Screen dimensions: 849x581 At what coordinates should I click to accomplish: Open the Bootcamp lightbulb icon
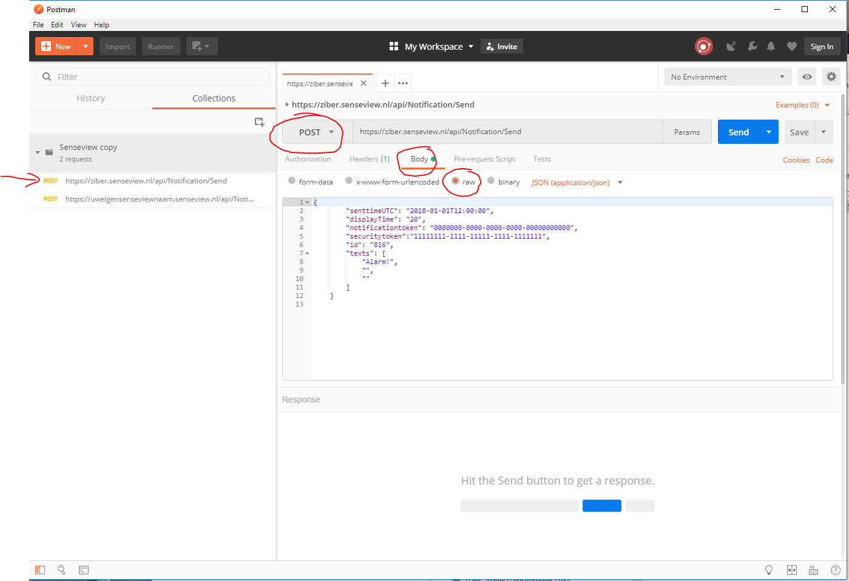pos(769,570)
